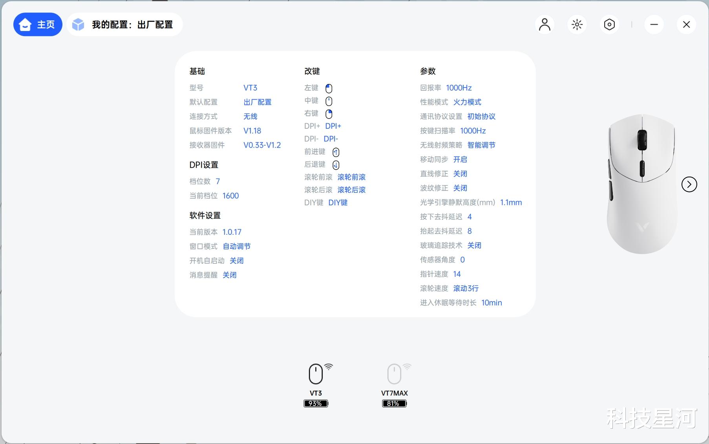
Task: Click the white VT3 mouse image
Action: pyautogui.click(x=642, y=184)
